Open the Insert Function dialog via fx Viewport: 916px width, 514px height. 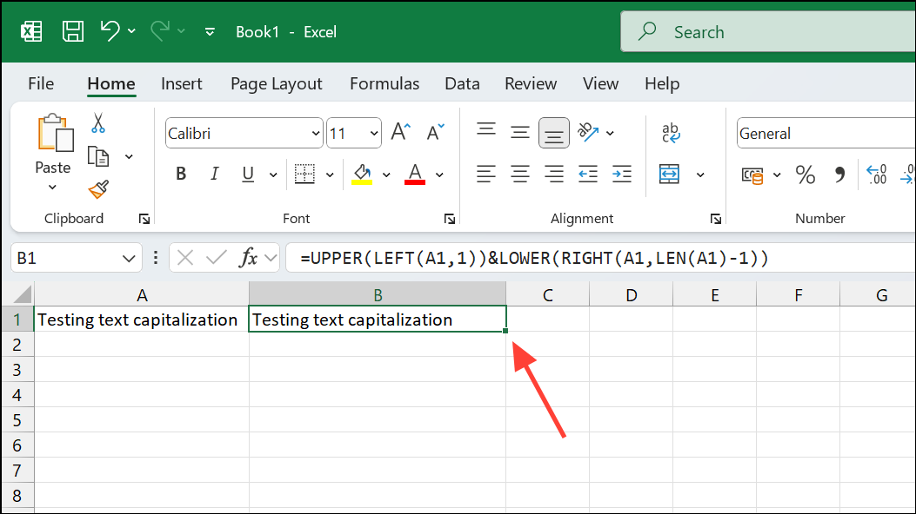250,257
